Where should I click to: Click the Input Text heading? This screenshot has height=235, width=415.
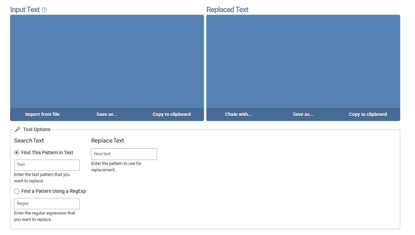pyautogui.click(x=25, y=10)
